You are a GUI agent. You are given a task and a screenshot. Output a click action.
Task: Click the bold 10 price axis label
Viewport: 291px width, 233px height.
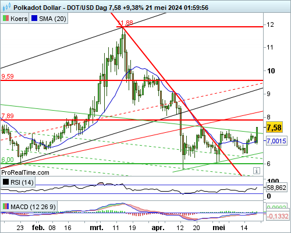(x=271, y=71)
